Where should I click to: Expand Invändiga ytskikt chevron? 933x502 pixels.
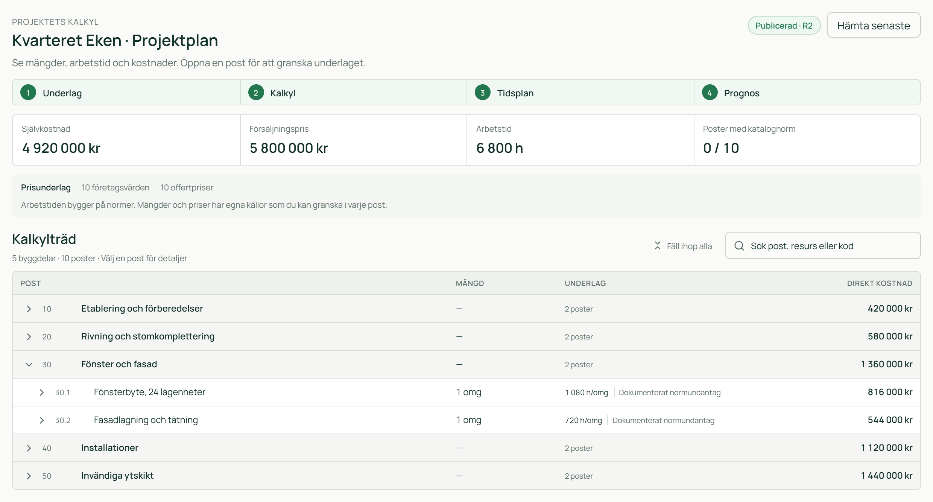(x=29, y=476)
